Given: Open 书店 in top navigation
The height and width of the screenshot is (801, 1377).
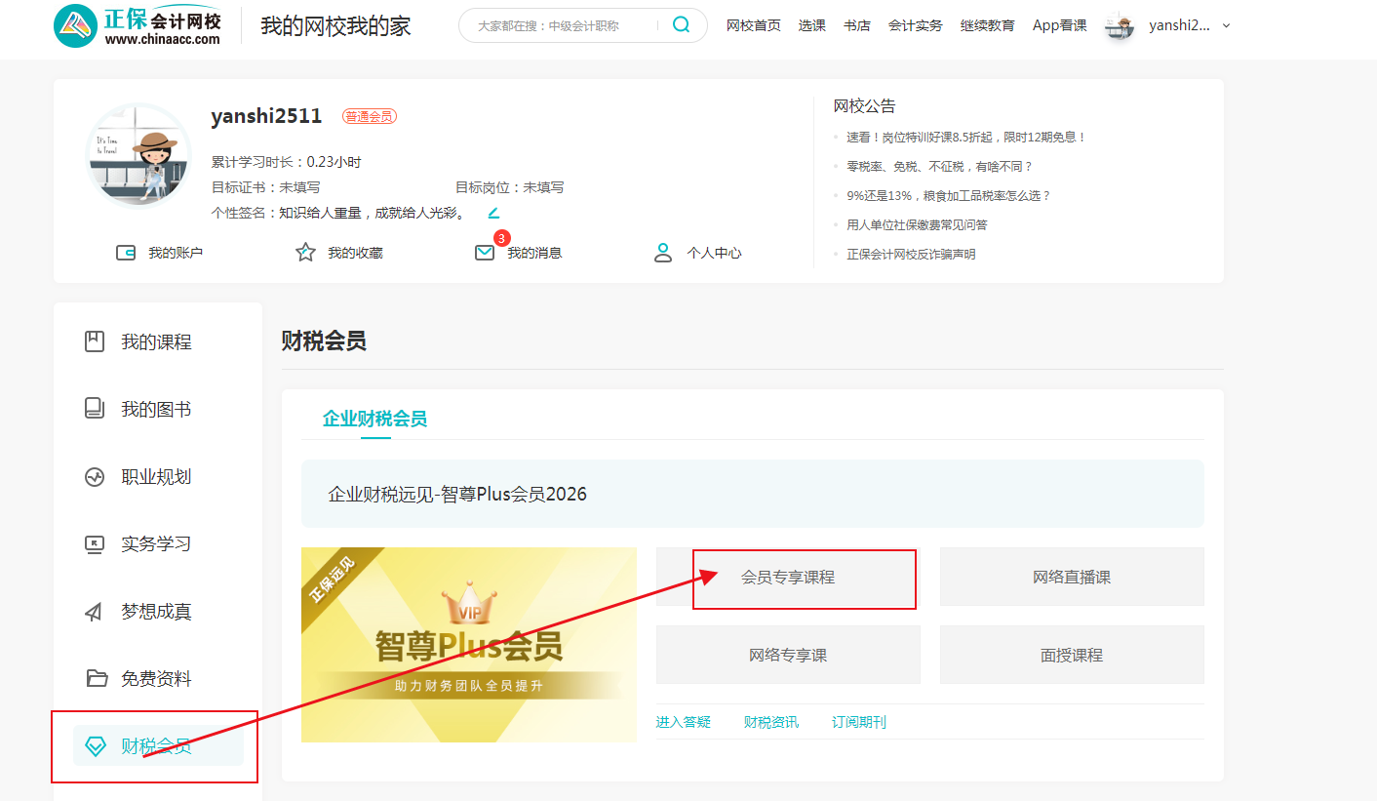Looking at the screenshot, I should tap(857, 25).
